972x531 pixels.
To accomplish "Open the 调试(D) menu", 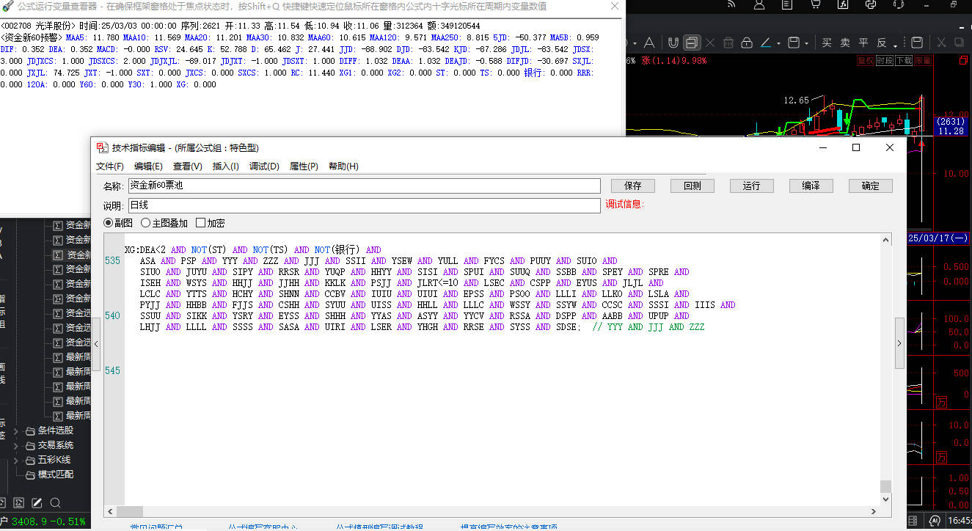I will click(264, 166).
